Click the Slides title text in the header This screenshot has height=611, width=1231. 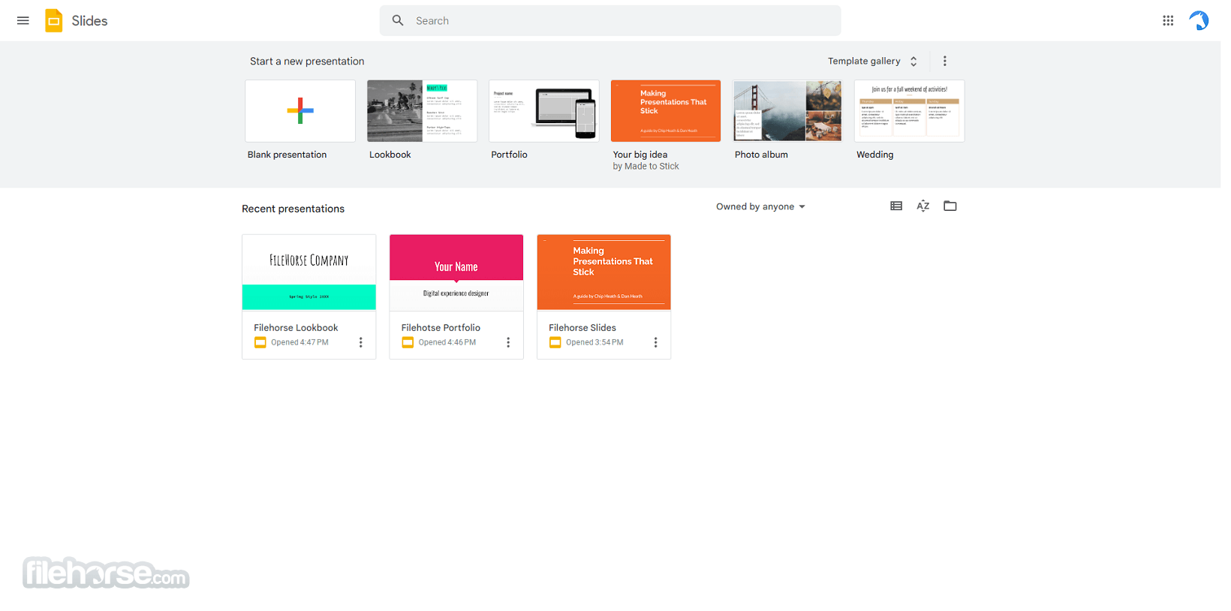pos(89,21)
